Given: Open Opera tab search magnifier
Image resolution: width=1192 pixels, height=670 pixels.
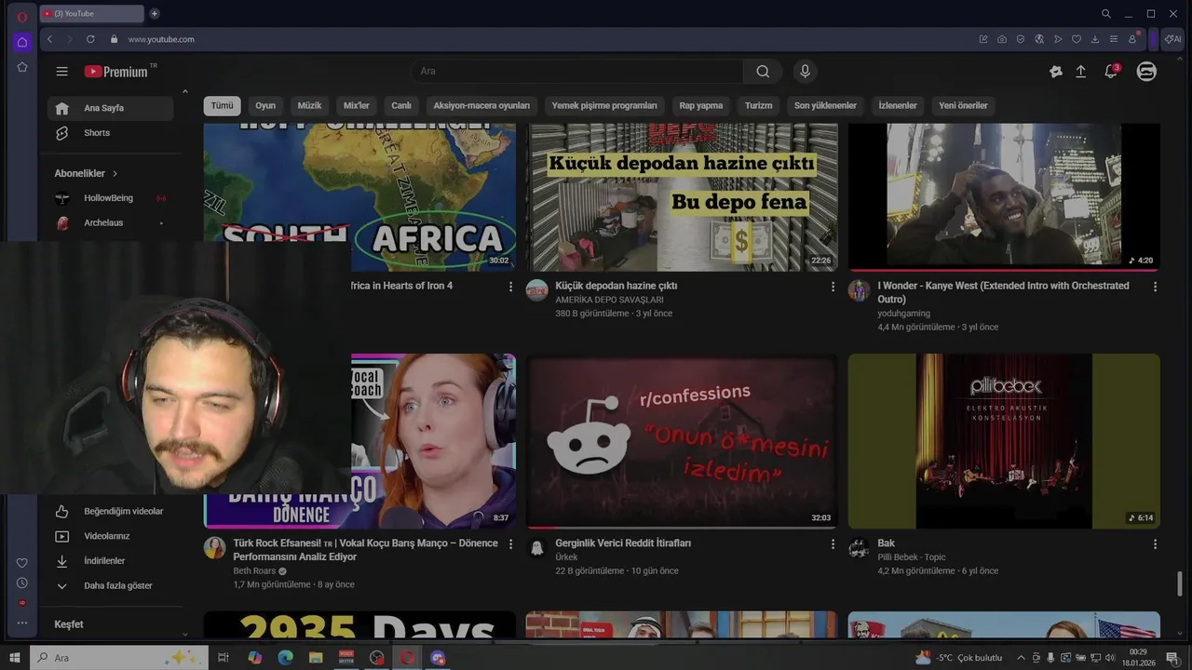Looking at the screenshot, I should point(1106,14).
